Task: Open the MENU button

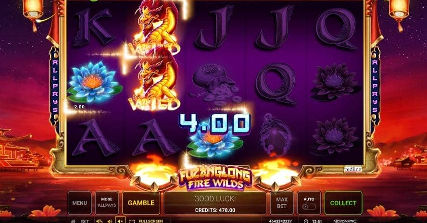Action: pyautogui.click(x=79, y=203)
